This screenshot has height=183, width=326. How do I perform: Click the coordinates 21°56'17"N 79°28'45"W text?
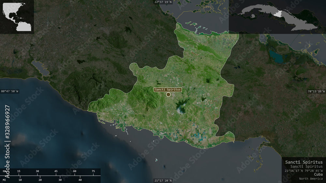pos(304,171)
